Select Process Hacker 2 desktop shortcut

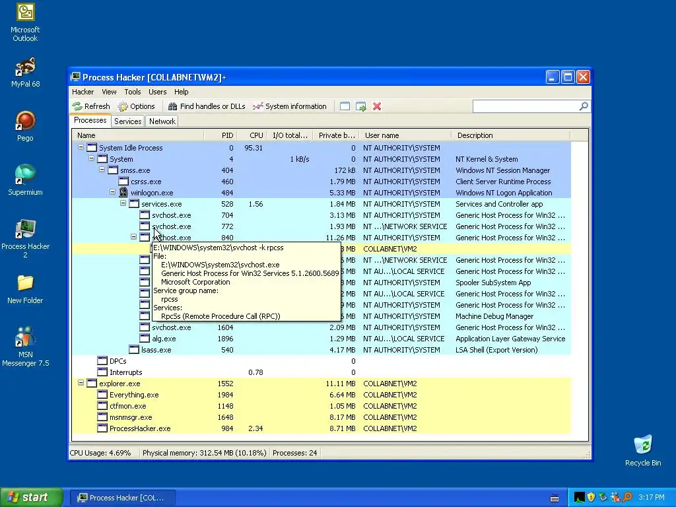pyautogui.click(x=25, y=239)
